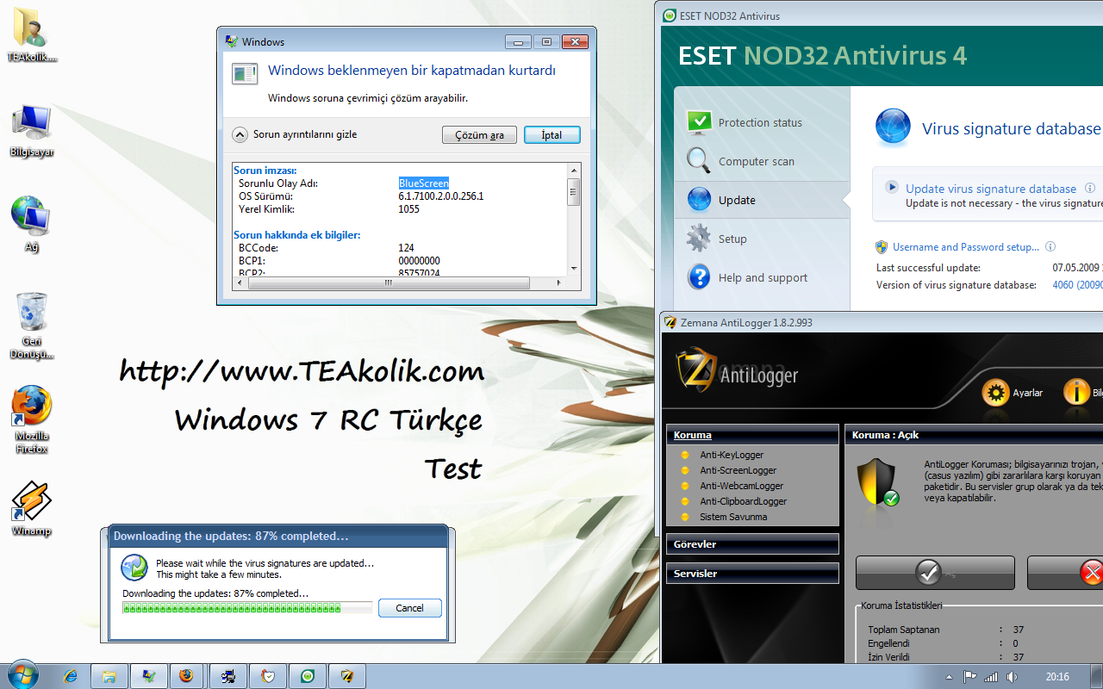Click the selected BlueScreen text value
The width and height of the screenshot is (1103, 689).
[423, 183]
